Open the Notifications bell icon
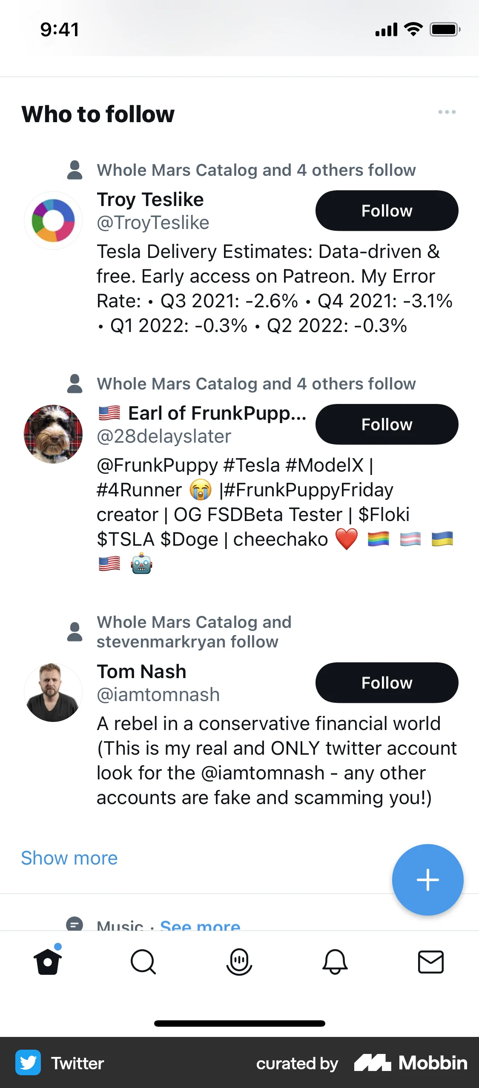 tap(335, 962)
